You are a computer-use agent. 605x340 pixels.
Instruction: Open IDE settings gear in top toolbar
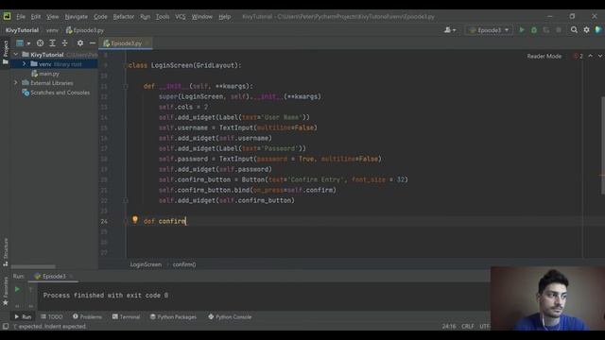586,30
